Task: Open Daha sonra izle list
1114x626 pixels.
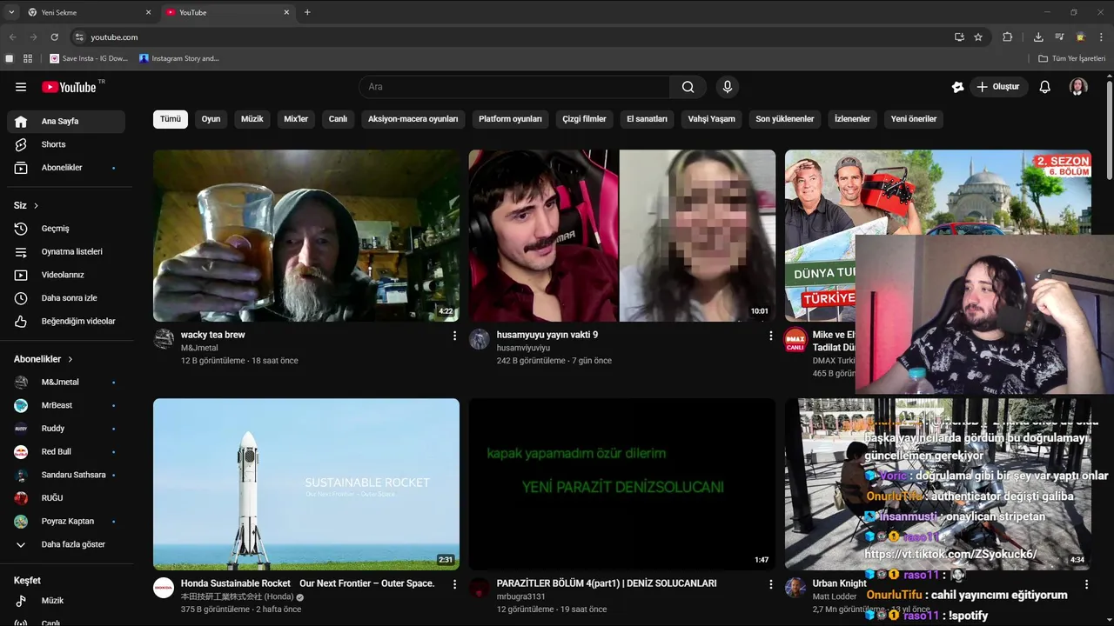Action: click(x=66, y=298)
